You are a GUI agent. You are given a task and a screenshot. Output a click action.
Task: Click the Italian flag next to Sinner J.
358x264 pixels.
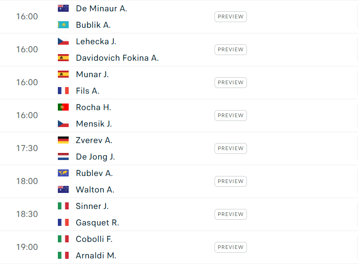[63, 206]
